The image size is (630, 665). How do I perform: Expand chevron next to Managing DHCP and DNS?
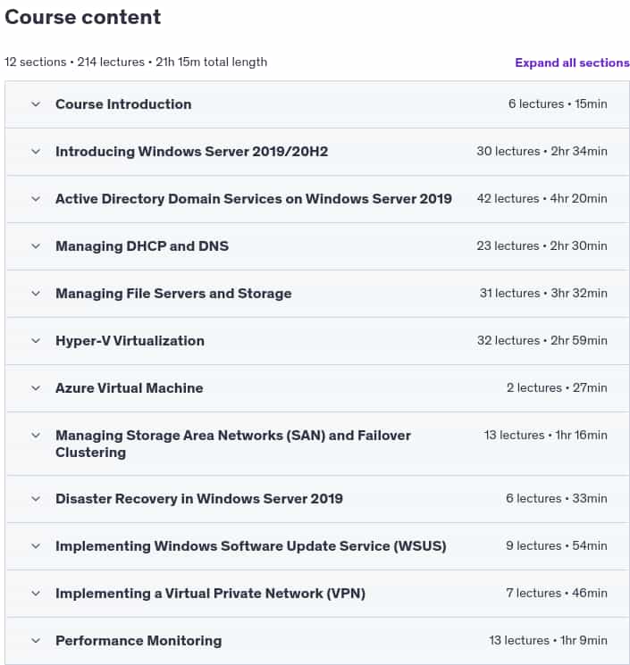point(36,246)
